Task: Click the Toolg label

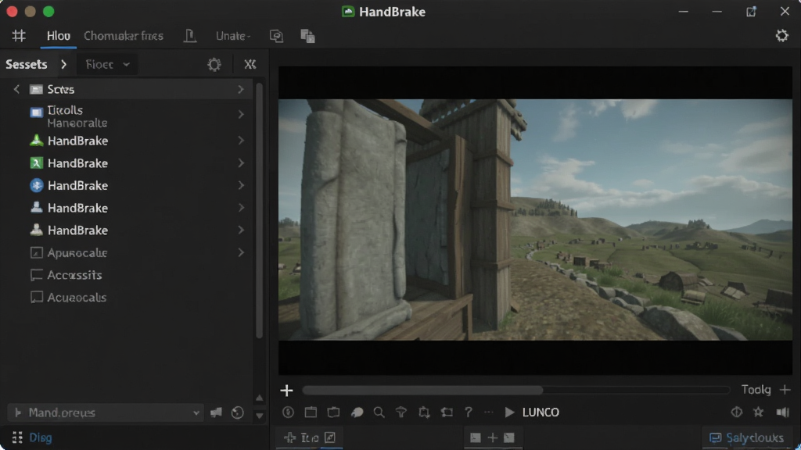Action: [756, 390]
